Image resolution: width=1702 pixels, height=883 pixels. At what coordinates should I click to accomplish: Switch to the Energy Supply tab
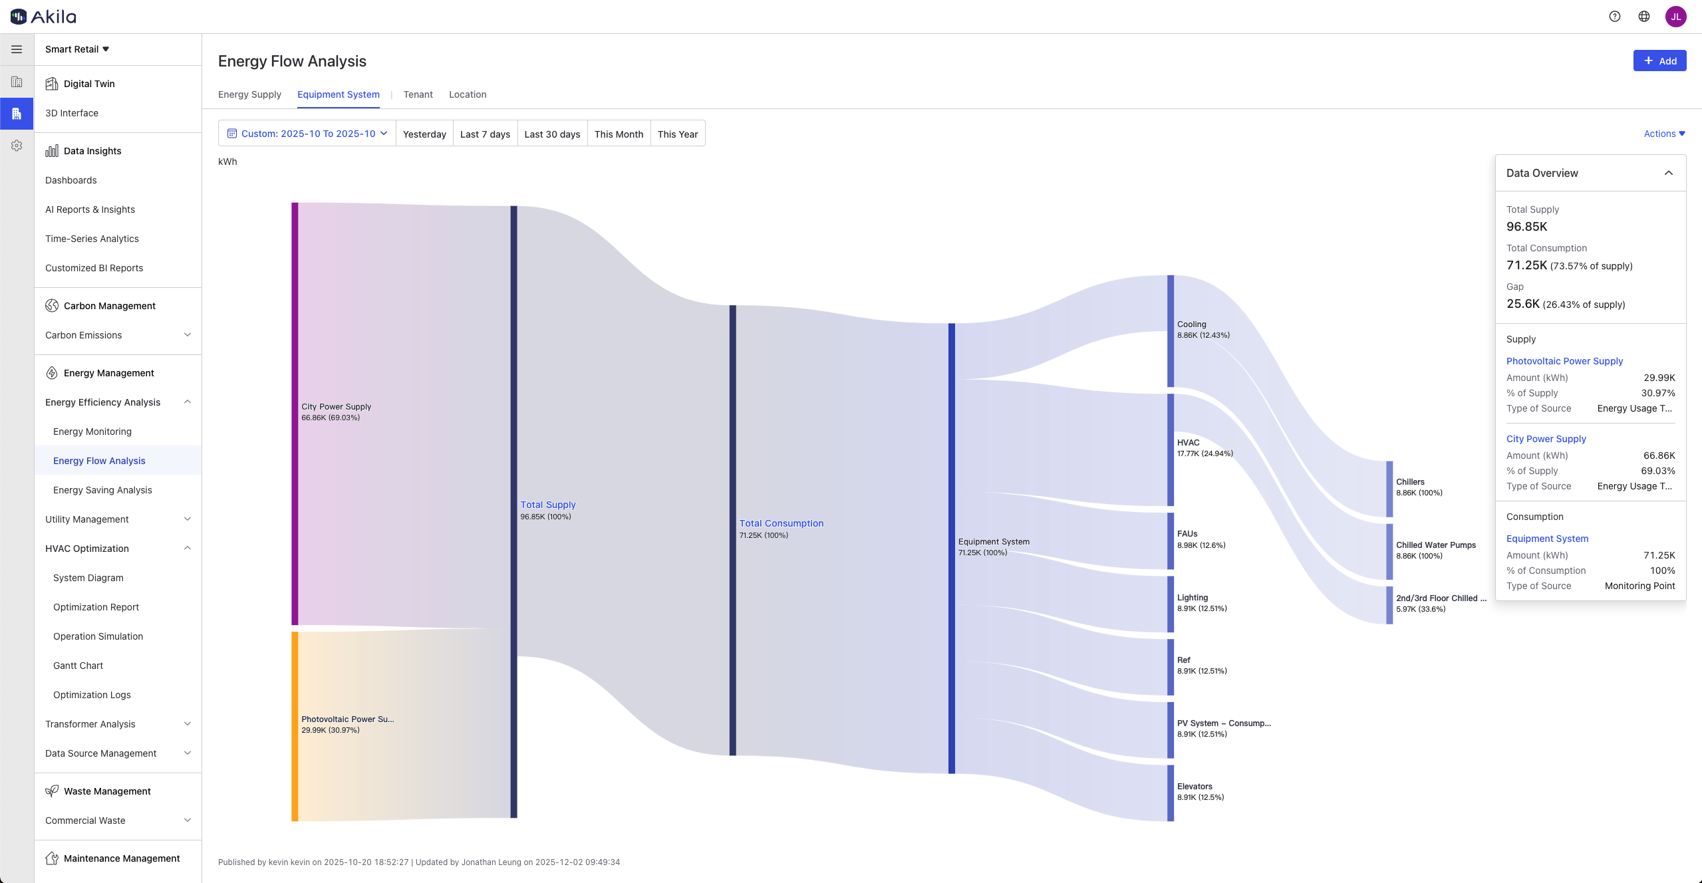click(x=249, y=94)
